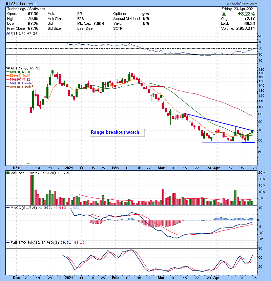Click the -15 MACD axis label
Image resolution: width=271 pixels, height=281 pixels.
point(261,239)
